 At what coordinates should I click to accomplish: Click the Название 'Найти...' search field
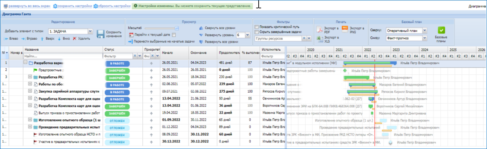pyautogui.click(x=63, y=56)
